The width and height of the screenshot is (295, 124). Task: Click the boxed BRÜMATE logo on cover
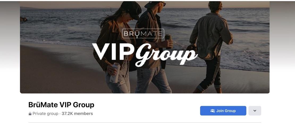tap(143, 34)
